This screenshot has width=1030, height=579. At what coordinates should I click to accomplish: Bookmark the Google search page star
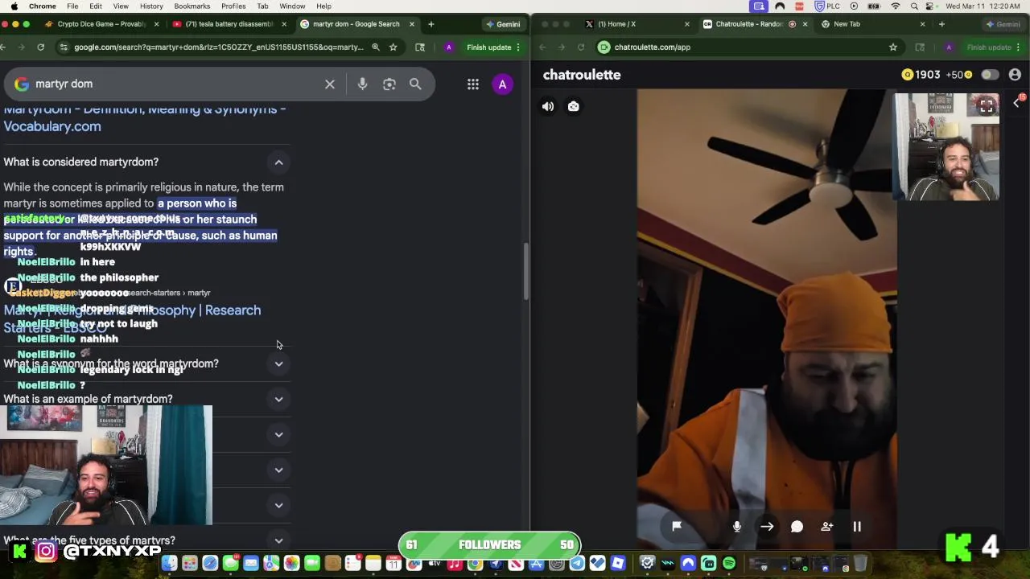pos(393,47)
